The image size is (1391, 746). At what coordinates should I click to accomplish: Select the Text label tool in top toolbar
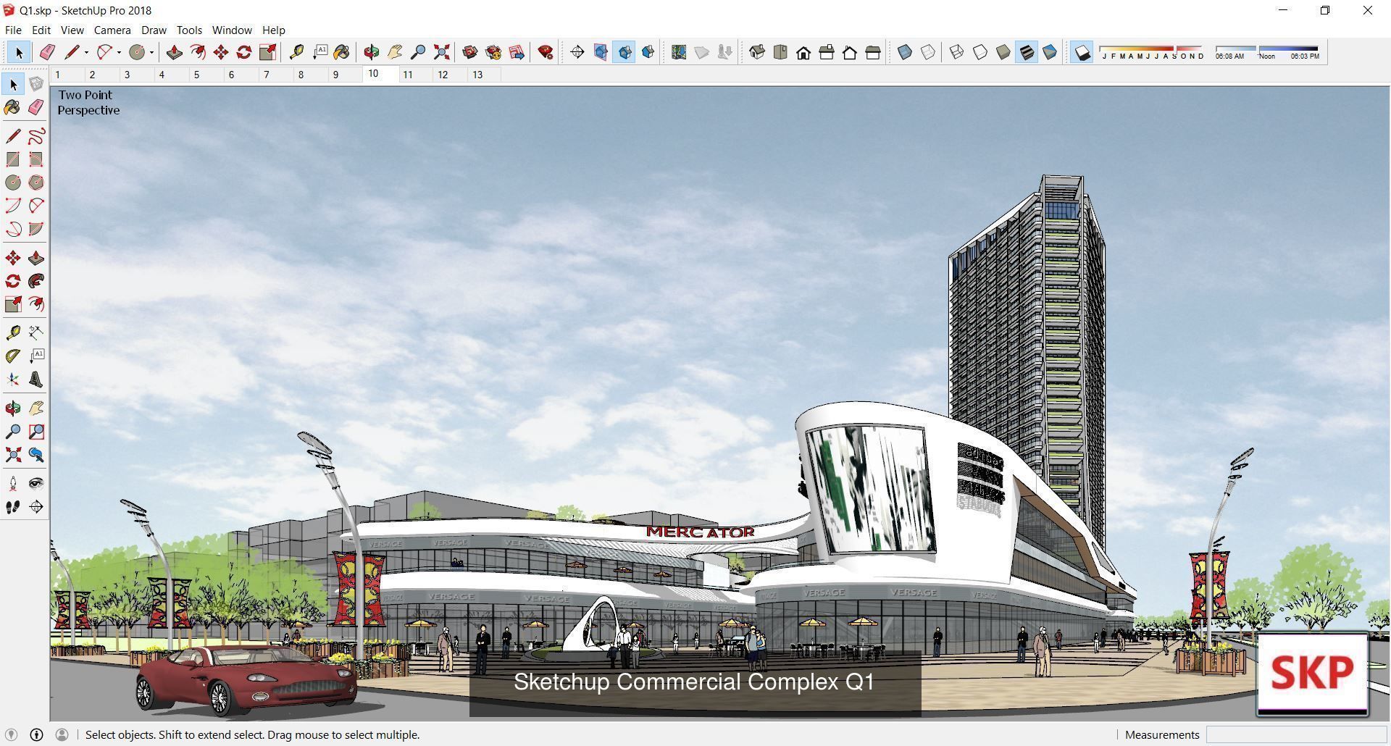319,52
